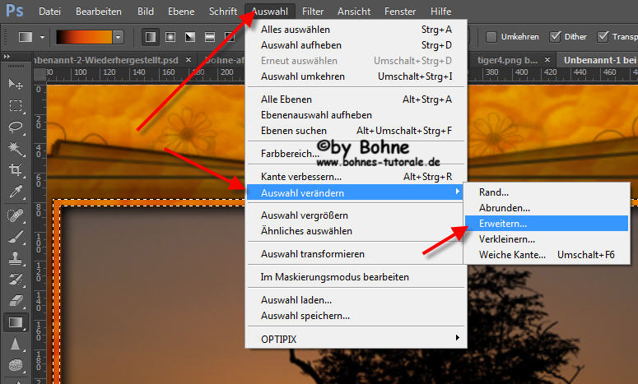Pick the Lasso tool

(x=15, y=127)
